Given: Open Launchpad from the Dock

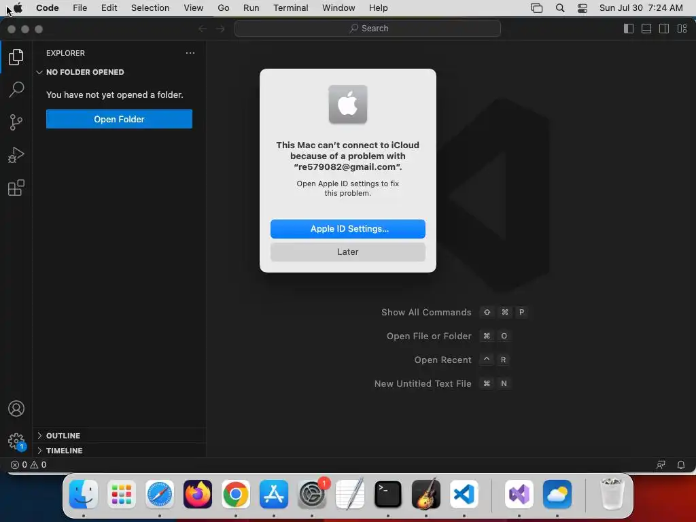Looking at the screenshot, I should point(122,494).
